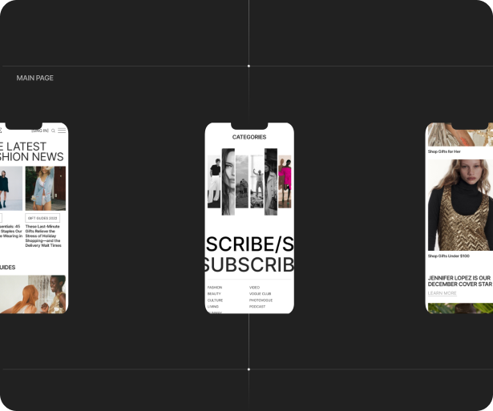Open Shop Gifts for Her
Image resolution: width=493 pixels, height=411 pixels.
coord(444,151)
